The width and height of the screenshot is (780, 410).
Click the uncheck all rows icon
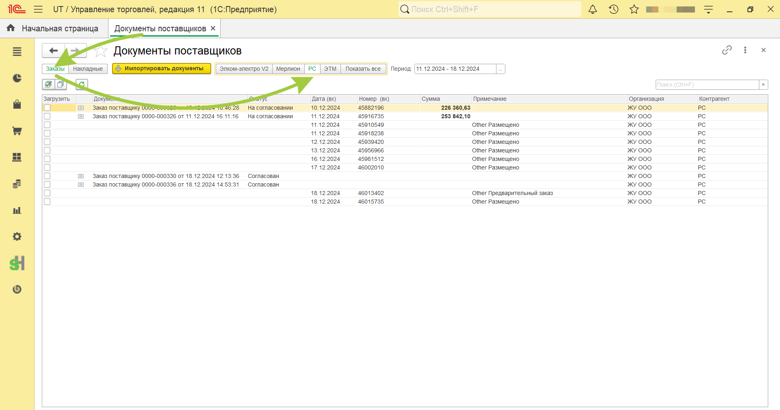click(x=61, y=85)
